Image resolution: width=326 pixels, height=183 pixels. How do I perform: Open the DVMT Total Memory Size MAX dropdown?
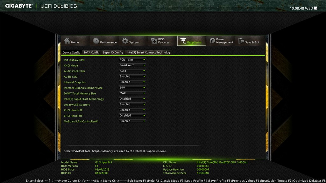[132, 93]
